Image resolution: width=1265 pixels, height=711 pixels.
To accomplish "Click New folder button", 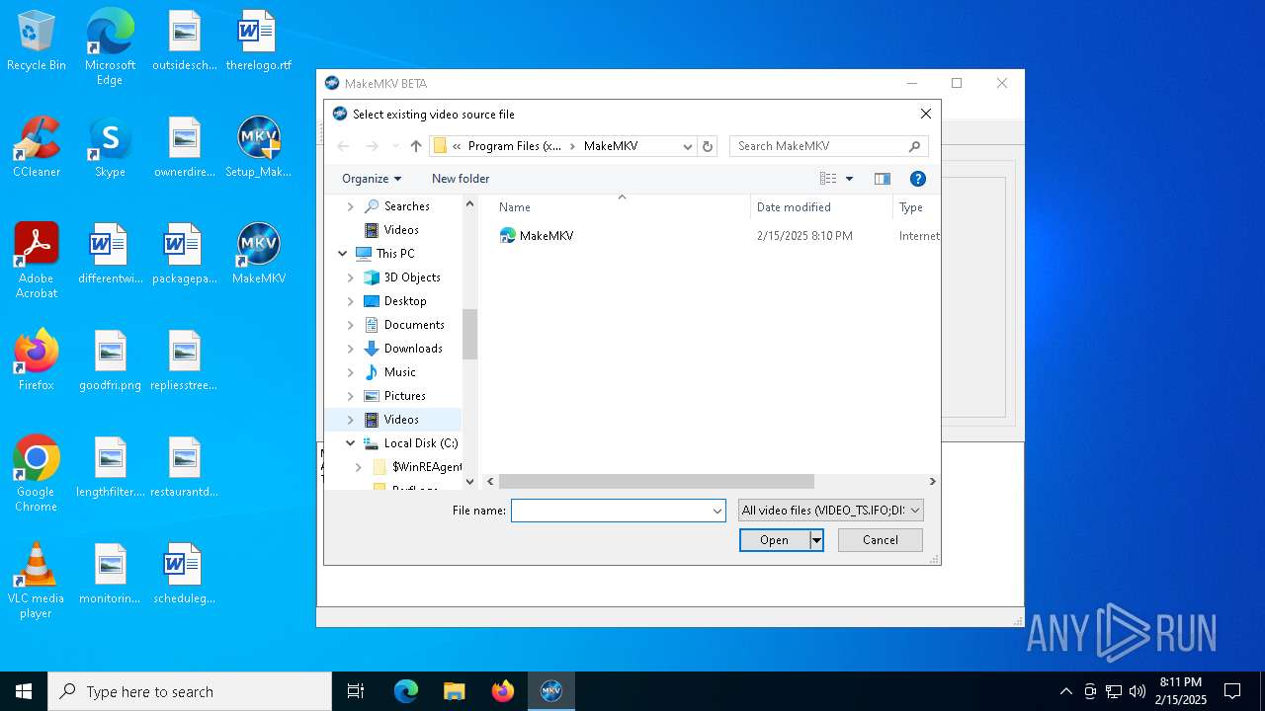I will (x=461, y=179).
